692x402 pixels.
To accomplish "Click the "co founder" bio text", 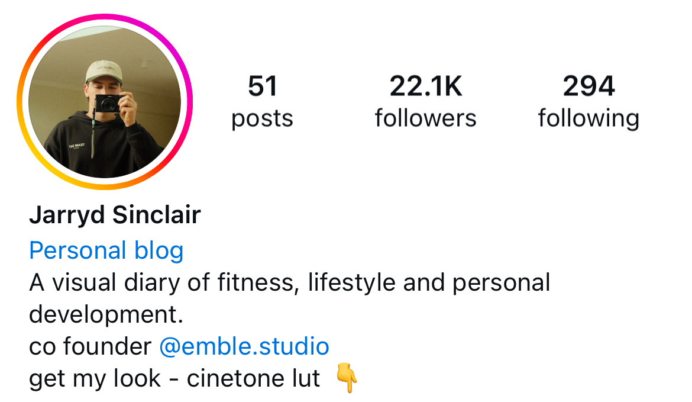I will coord(90,346).
